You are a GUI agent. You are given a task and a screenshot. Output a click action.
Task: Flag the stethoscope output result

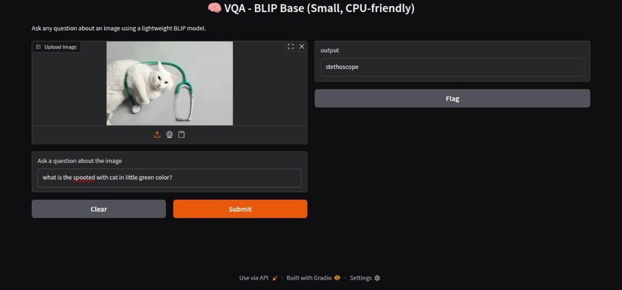(x=452, y=98)
